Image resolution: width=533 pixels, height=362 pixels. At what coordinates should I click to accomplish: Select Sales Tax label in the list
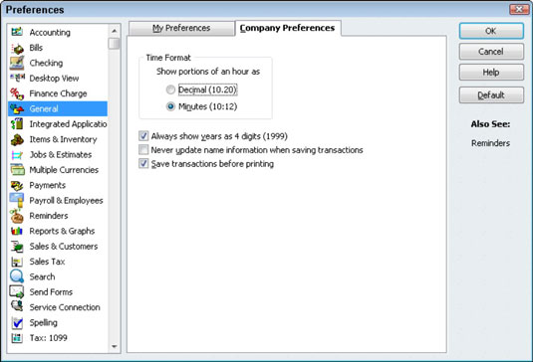coord(47,262)
